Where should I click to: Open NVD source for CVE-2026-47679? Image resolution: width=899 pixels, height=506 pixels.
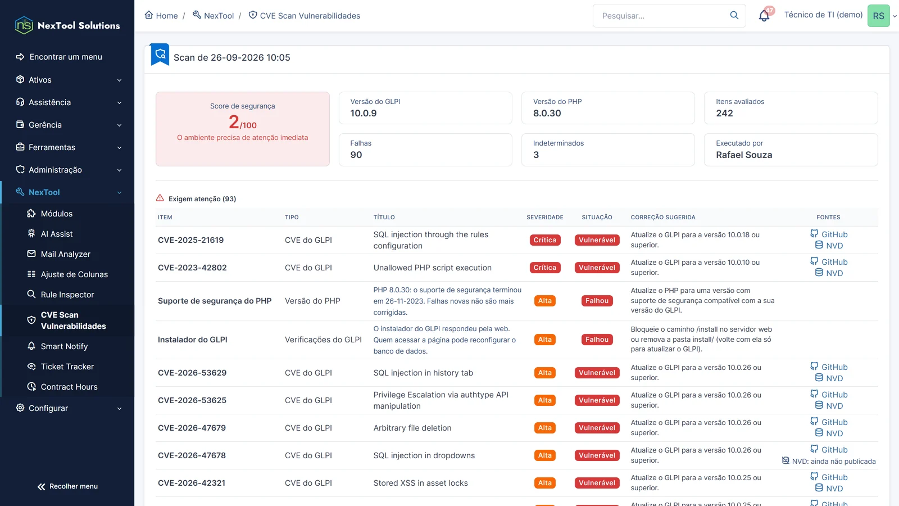point(829,433)
